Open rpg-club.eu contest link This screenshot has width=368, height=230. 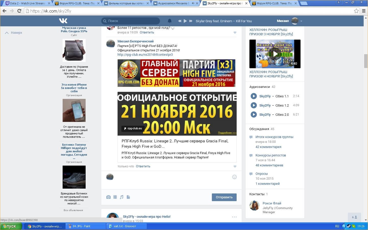coord(145,54)
